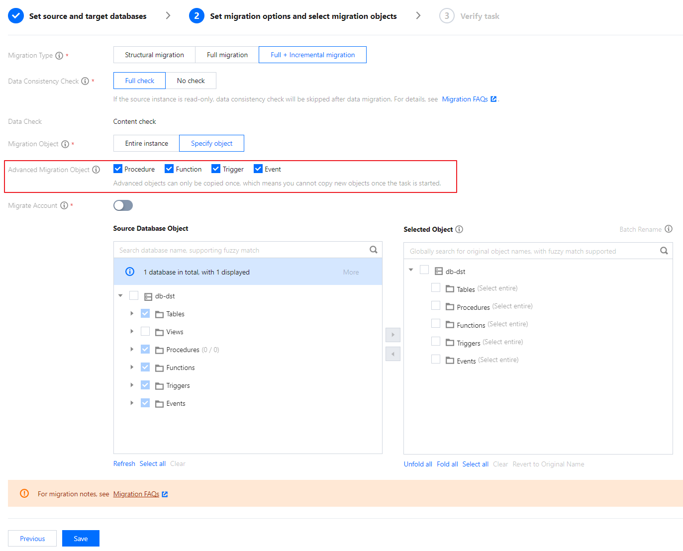The width and height of the screenshot is (683, 551).
Task: Click the Migration Type info icon
Action: click(59, 56)
